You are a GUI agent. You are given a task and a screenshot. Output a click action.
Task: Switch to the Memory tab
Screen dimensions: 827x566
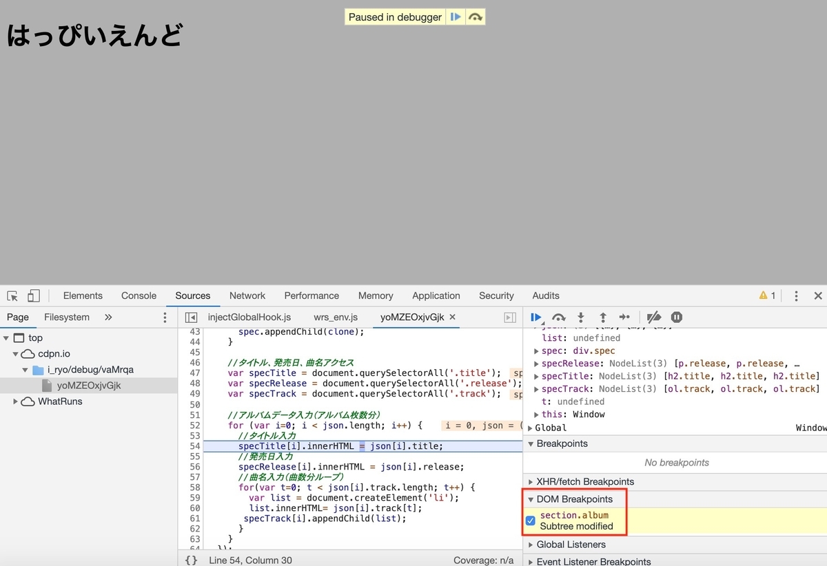pos(376,295)
